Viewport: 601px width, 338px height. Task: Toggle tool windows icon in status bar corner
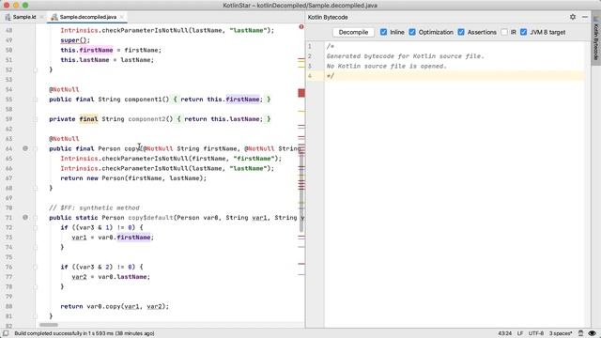(x=6, y=333)
